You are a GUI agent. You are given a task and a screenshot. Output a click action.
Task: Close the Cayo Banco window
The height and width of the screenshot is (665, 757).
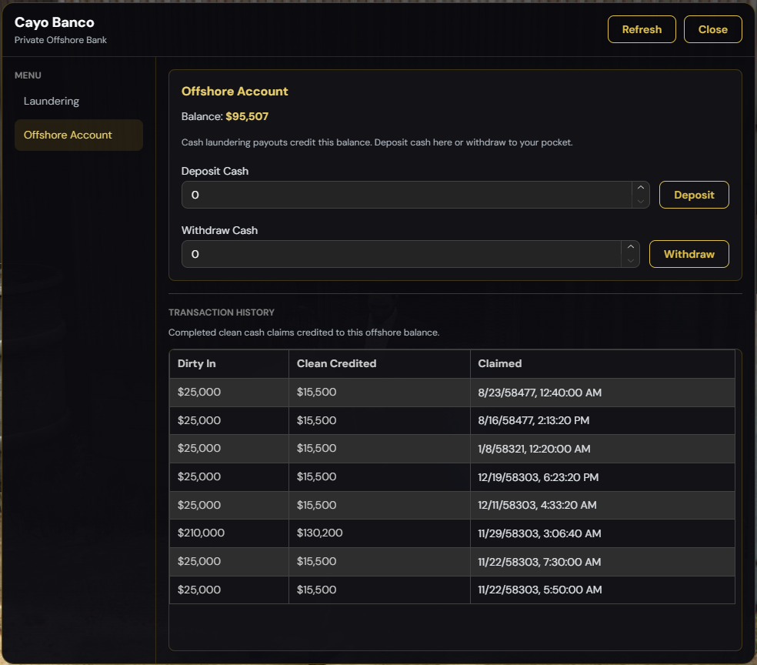click(712, 29)
